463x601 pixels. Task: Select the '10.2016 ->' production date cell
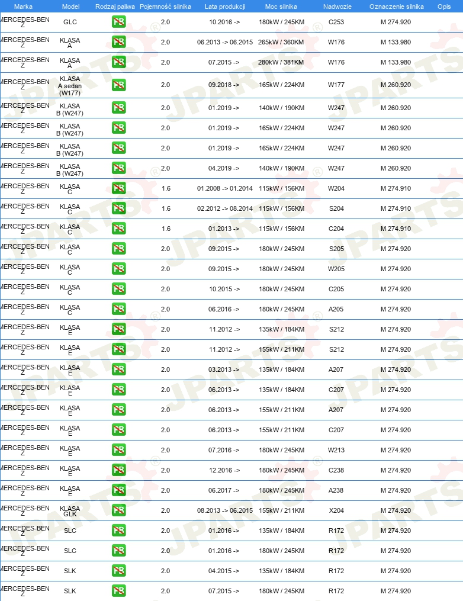(224, 22)
